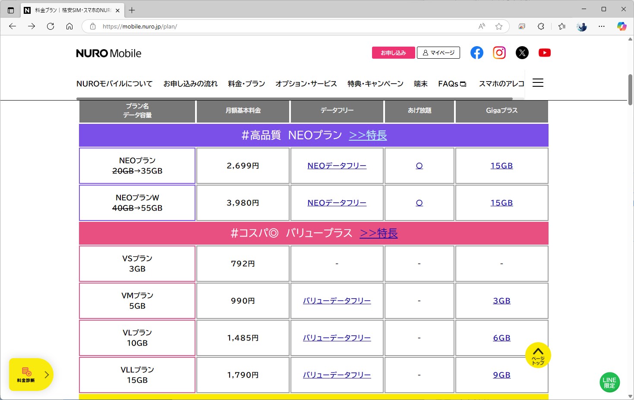The image size is (634, 400).
Task: Open the Instagram icon
Action: 499,52
